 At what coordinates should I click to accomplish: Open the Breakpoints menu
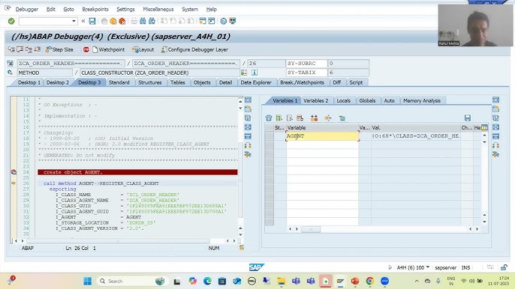point(95,9)
